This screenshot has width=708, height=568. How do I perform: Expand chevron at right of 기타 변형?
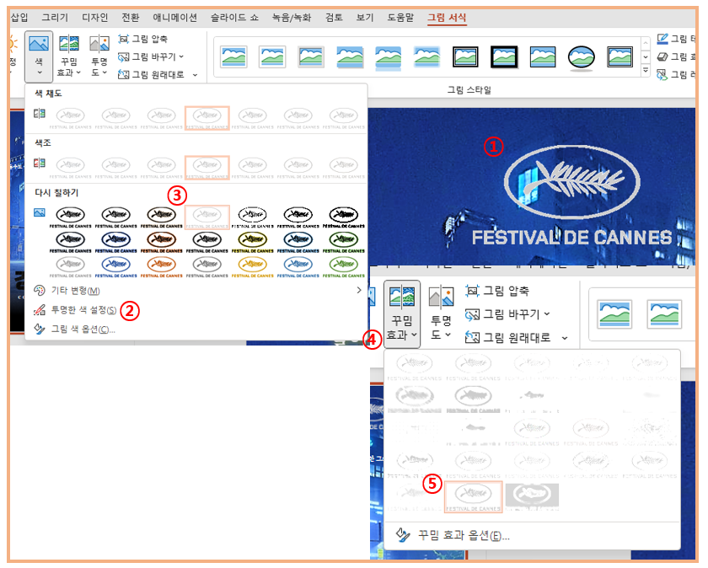click(359, 291)
